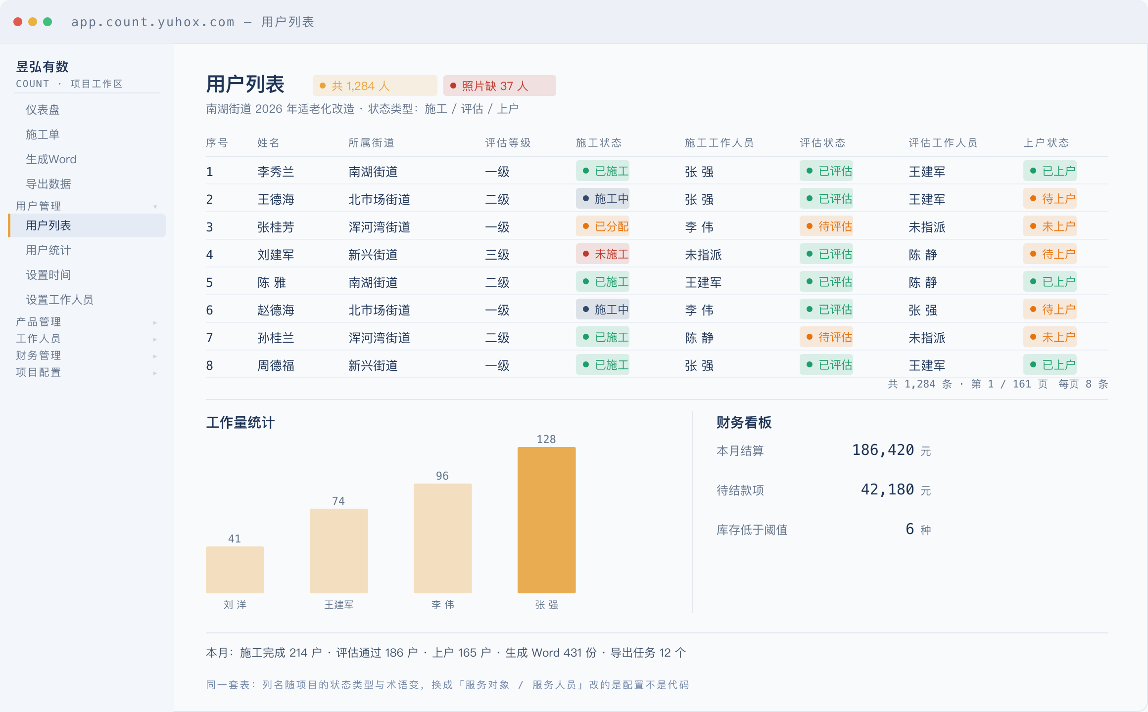
Task: Click 施工中 status for 王德海
Action: coord(602,199)
